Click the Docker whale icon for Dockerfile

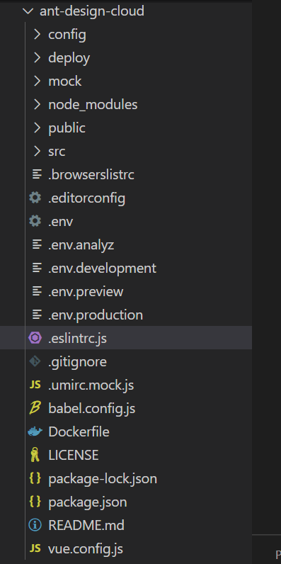[x=35, y=432]
